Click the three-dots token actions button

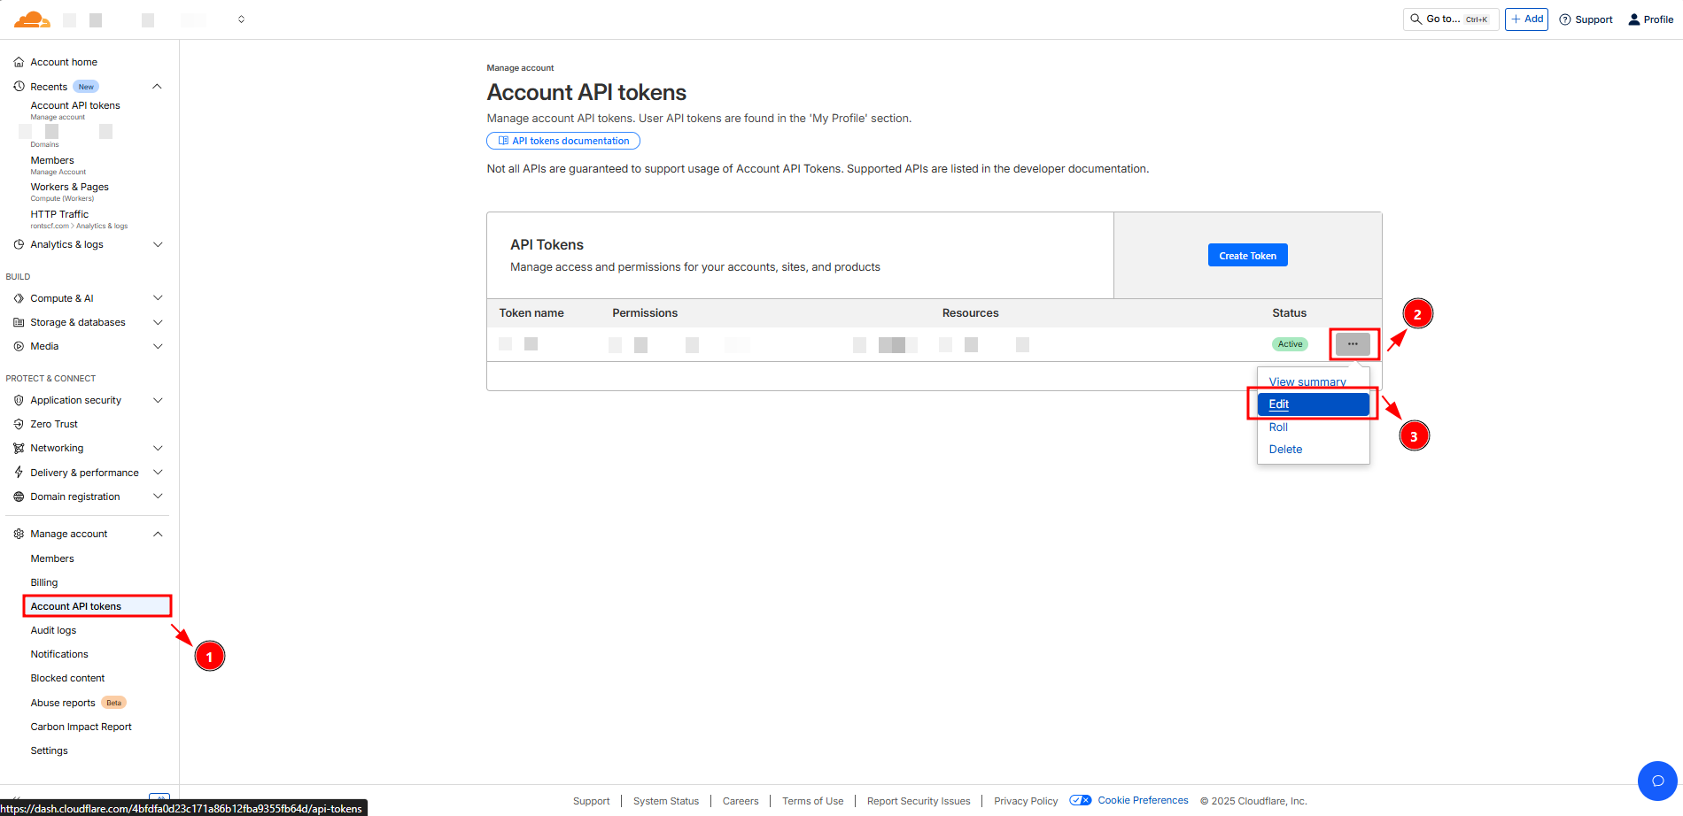1353,344
